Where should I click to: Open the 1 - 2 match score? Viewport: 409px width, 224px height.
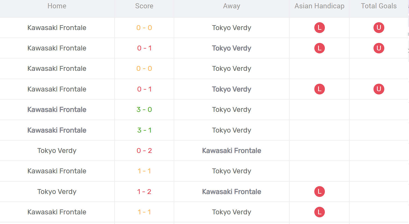pyautogui.click(x=144, y=192)
